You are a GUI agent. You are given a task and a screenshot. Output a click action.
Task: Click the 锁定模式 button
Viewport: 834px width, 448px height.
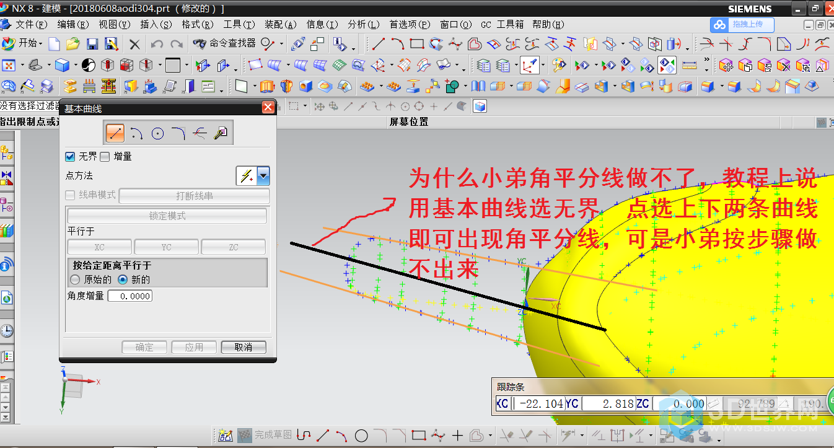point(167,216)
